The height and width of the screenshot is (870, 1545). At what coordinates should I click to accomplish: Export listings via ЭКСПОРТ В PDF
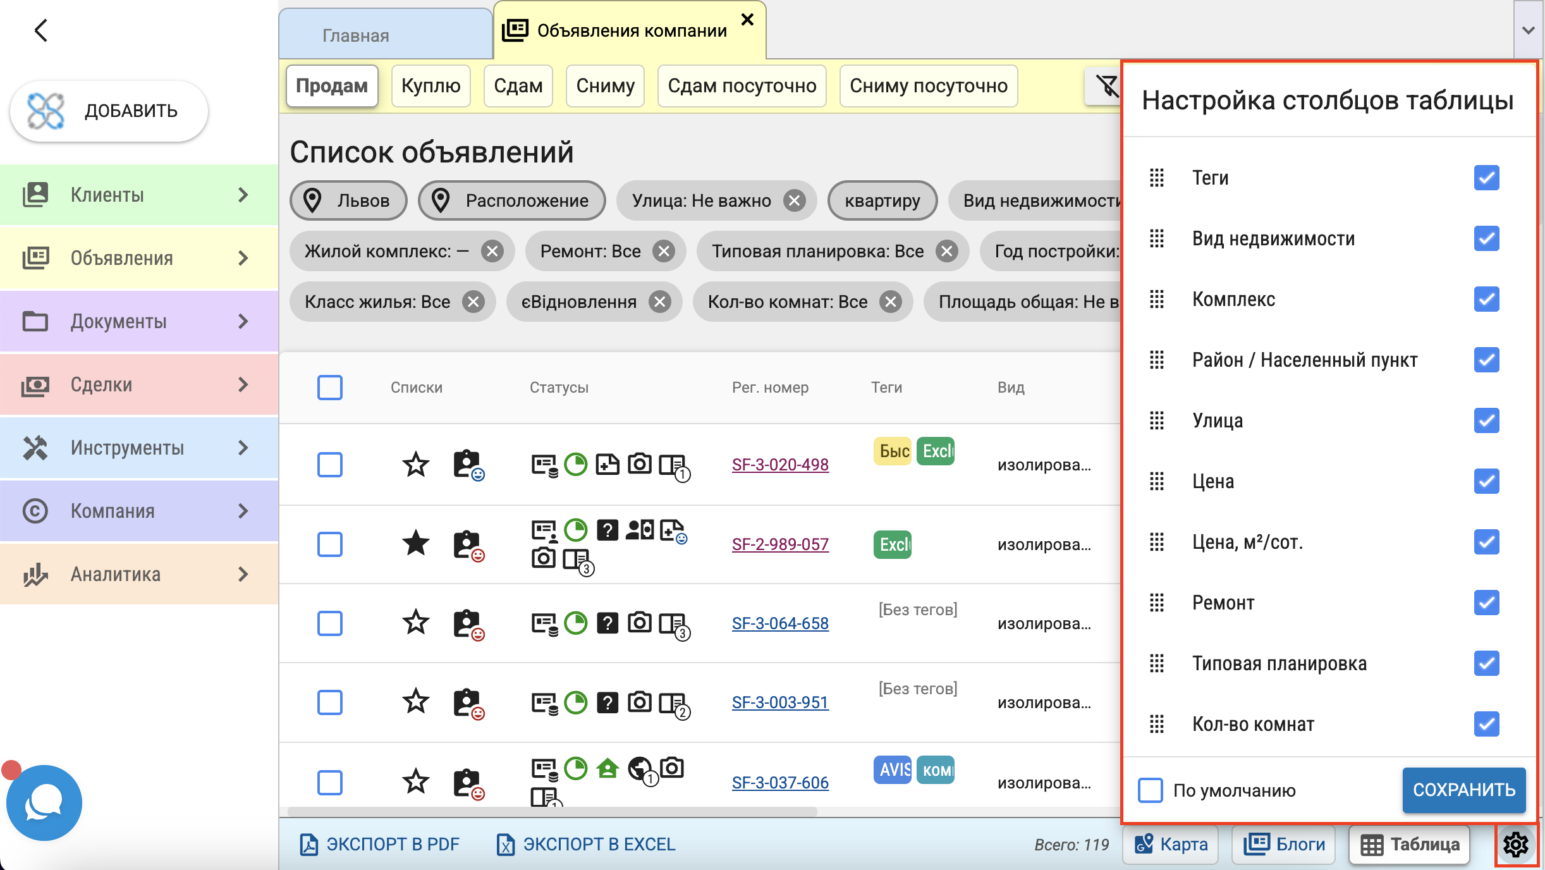379,844
